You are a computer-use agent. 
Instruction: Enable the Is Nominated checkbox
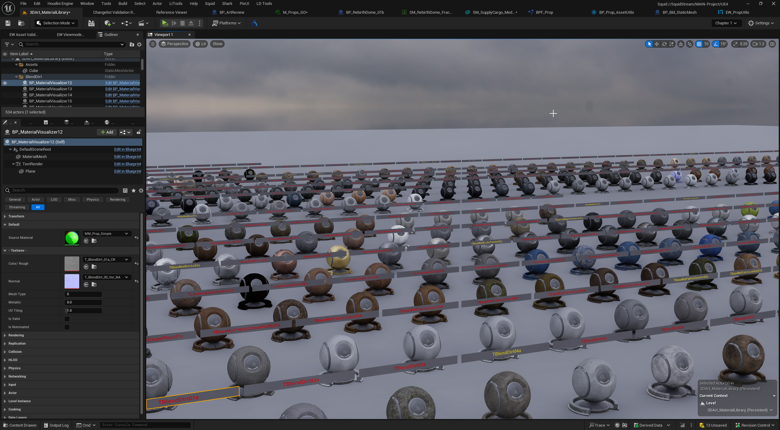[67, 327]
